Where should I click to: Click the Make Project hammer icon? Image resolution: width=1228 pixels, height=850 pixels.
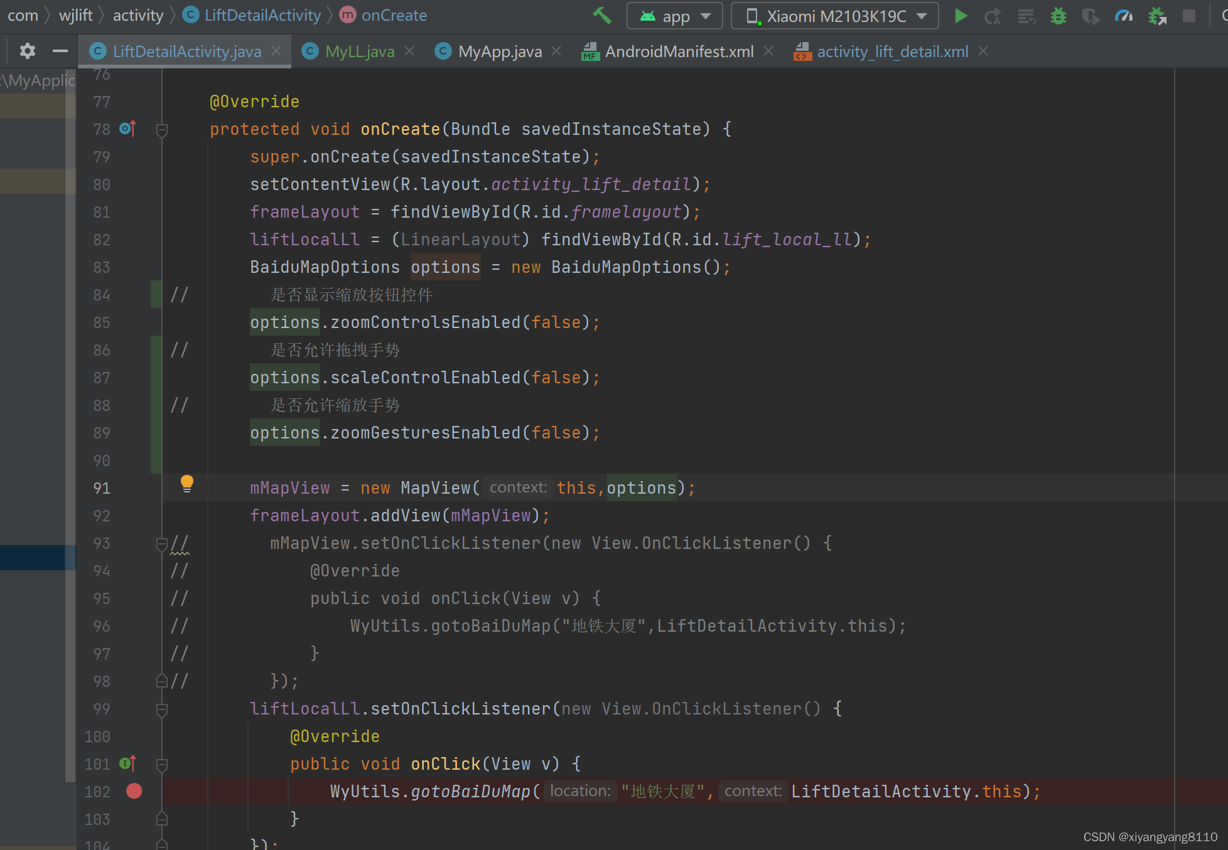(602, 16)
